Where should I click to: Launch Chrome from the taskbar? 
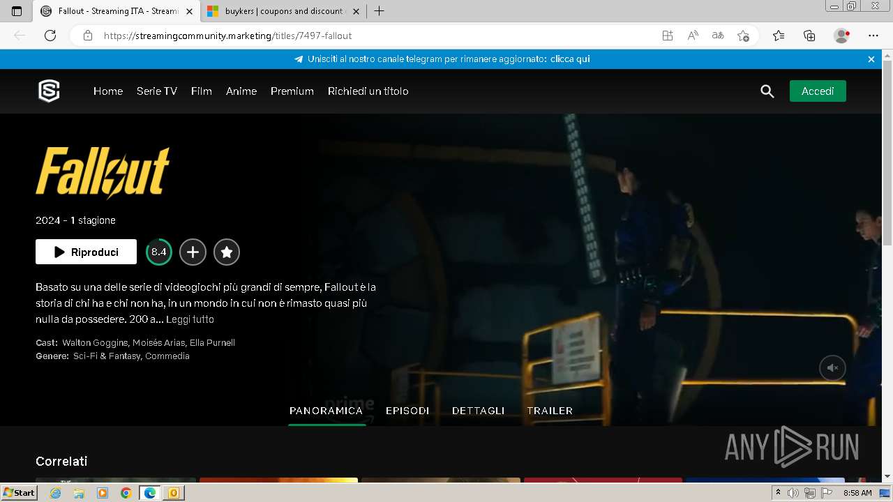[126, 493]
